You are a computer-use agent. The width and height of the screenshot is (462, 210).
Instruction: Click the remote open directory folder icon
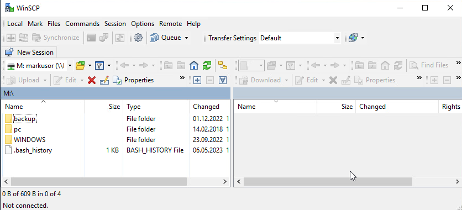(271, 65)
